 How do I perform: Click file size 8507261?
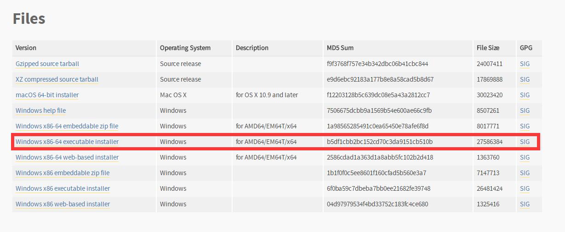point(488,110)
